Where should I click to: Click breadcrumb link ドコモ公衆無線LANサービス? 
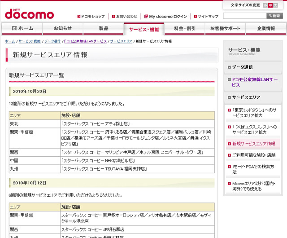(x=85, y=41)
